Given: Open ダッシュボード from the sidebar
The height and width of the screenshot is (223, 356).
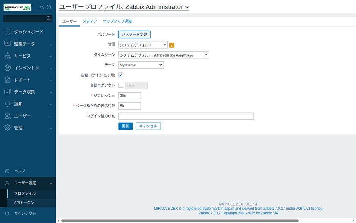Looking at the screenshot, I should coord(28,32).
